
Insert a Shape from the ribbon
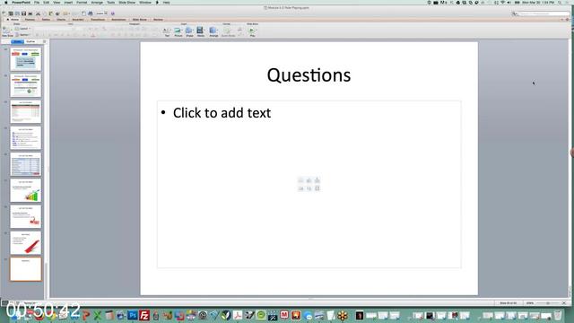coord(189,31)
